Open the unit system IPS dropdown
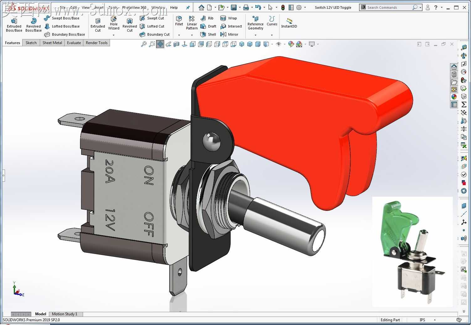 [x=435, y=320]
